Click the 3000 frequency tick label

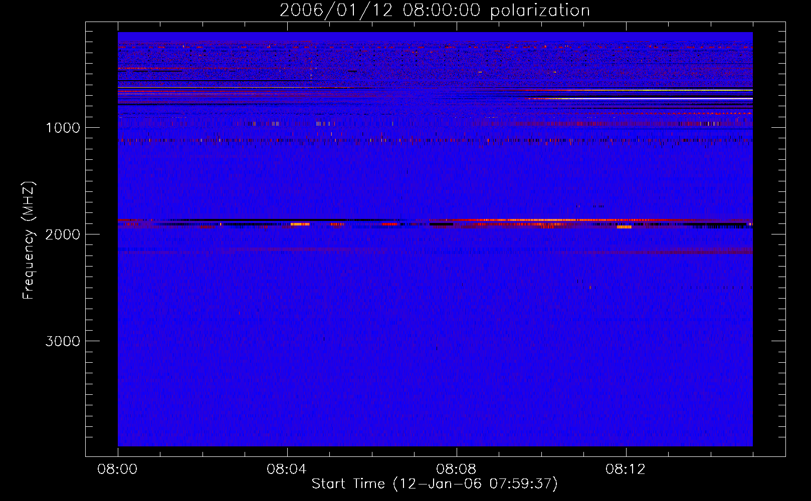(x=63, y=341)
